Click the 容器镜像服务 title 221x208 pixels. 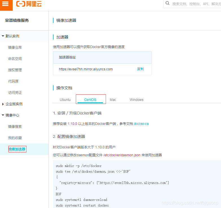(x=17, y=20)
